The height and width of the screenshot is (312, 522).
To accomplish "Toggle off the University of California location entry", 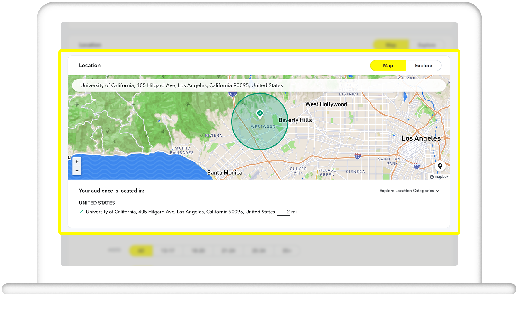I will pos(81,212).
